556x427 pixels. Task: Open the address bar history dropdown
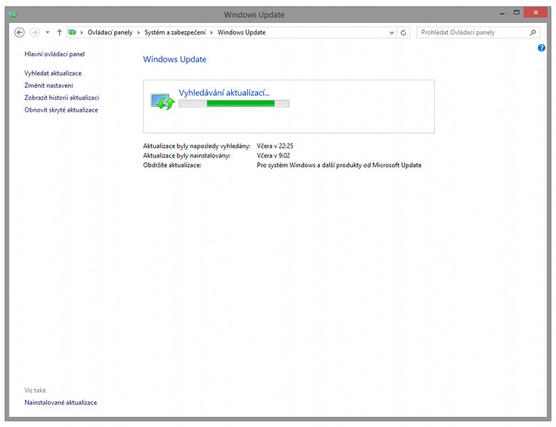(x=391, y=33)
